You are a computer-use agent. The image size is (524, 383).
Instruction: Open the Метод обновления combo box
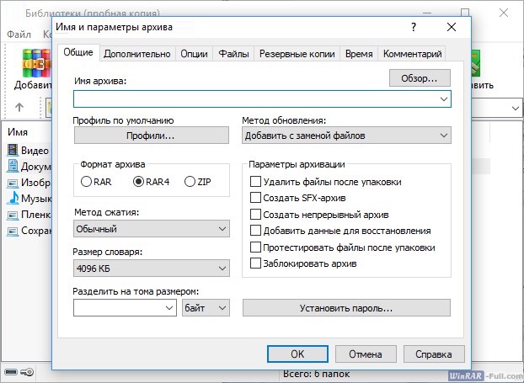pos(346,136)
